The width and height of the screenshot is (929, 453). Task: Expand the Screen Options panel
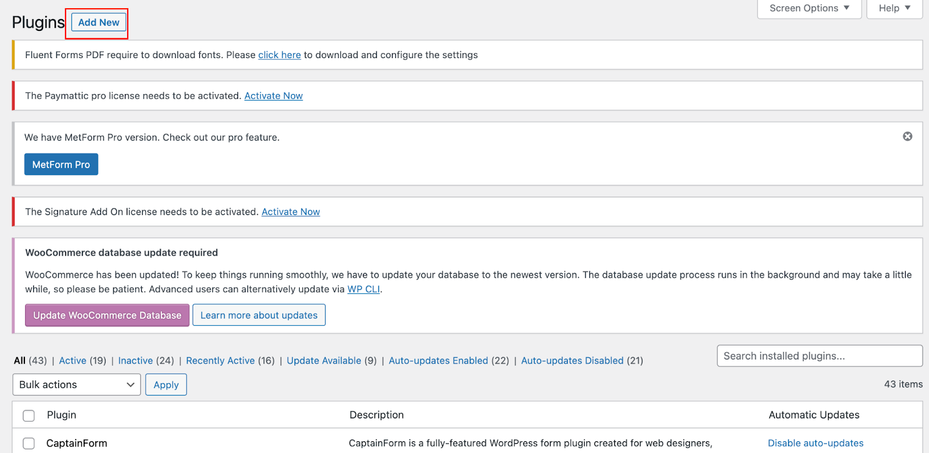(809, 9)
